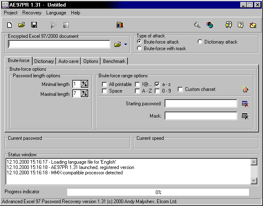Click the "MMX-compatible processor detected" log line
Screen dimensions: 263x206
click(x=65, y=173)
